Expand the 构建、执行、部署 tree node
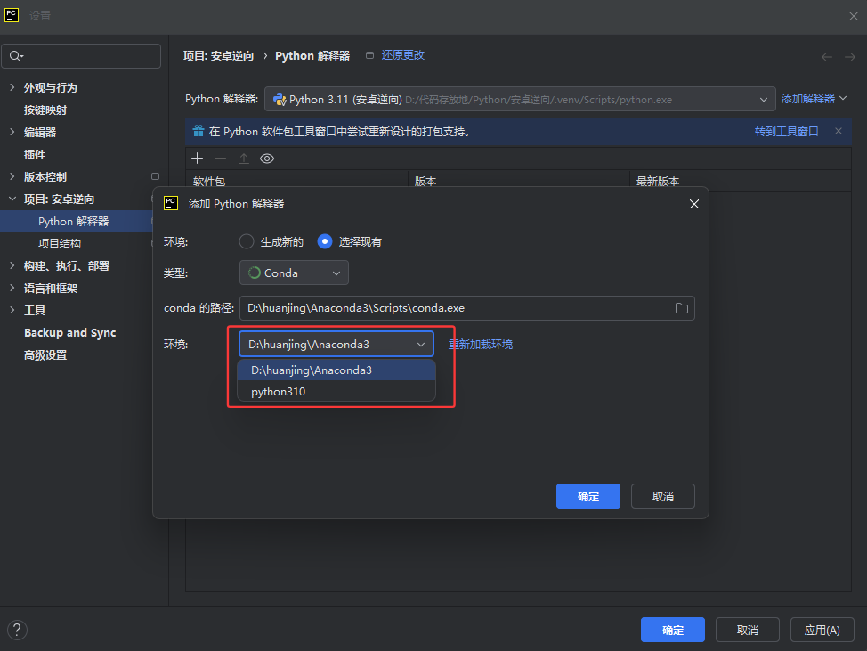867x651 pixels. [x=12, y=265]
